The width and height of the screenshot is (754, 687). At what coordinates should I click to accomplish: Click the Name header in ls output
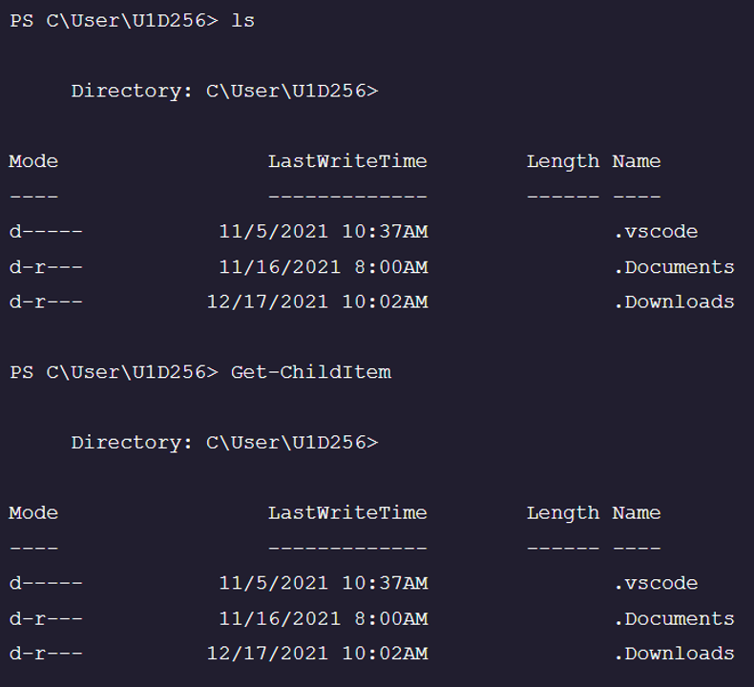(x=637, y=161)
